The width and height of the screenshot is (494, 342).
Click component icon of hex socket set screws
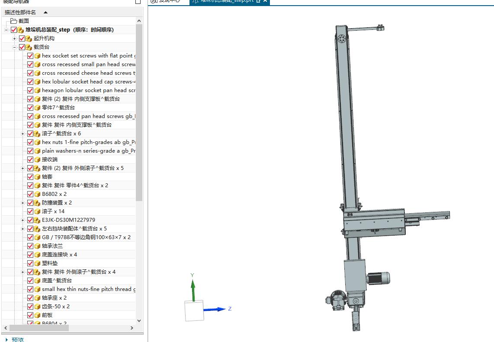click(x=37, y=56)
